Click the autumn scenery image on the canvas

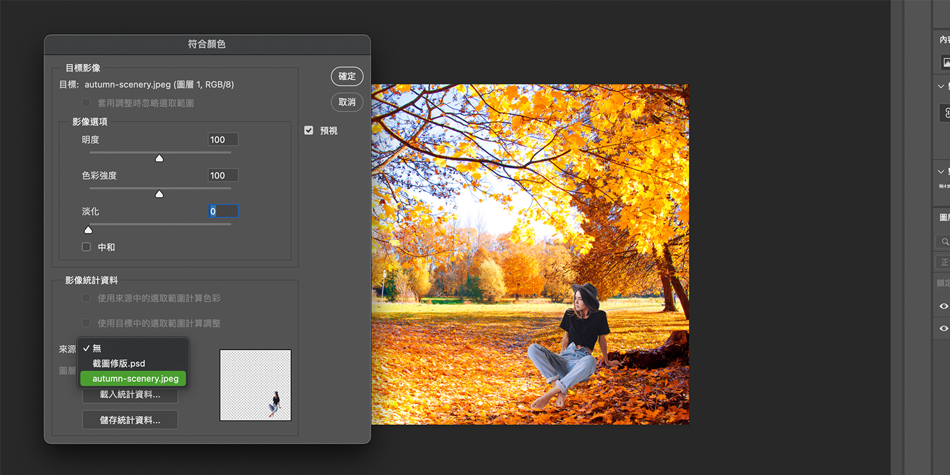[529, 255]
